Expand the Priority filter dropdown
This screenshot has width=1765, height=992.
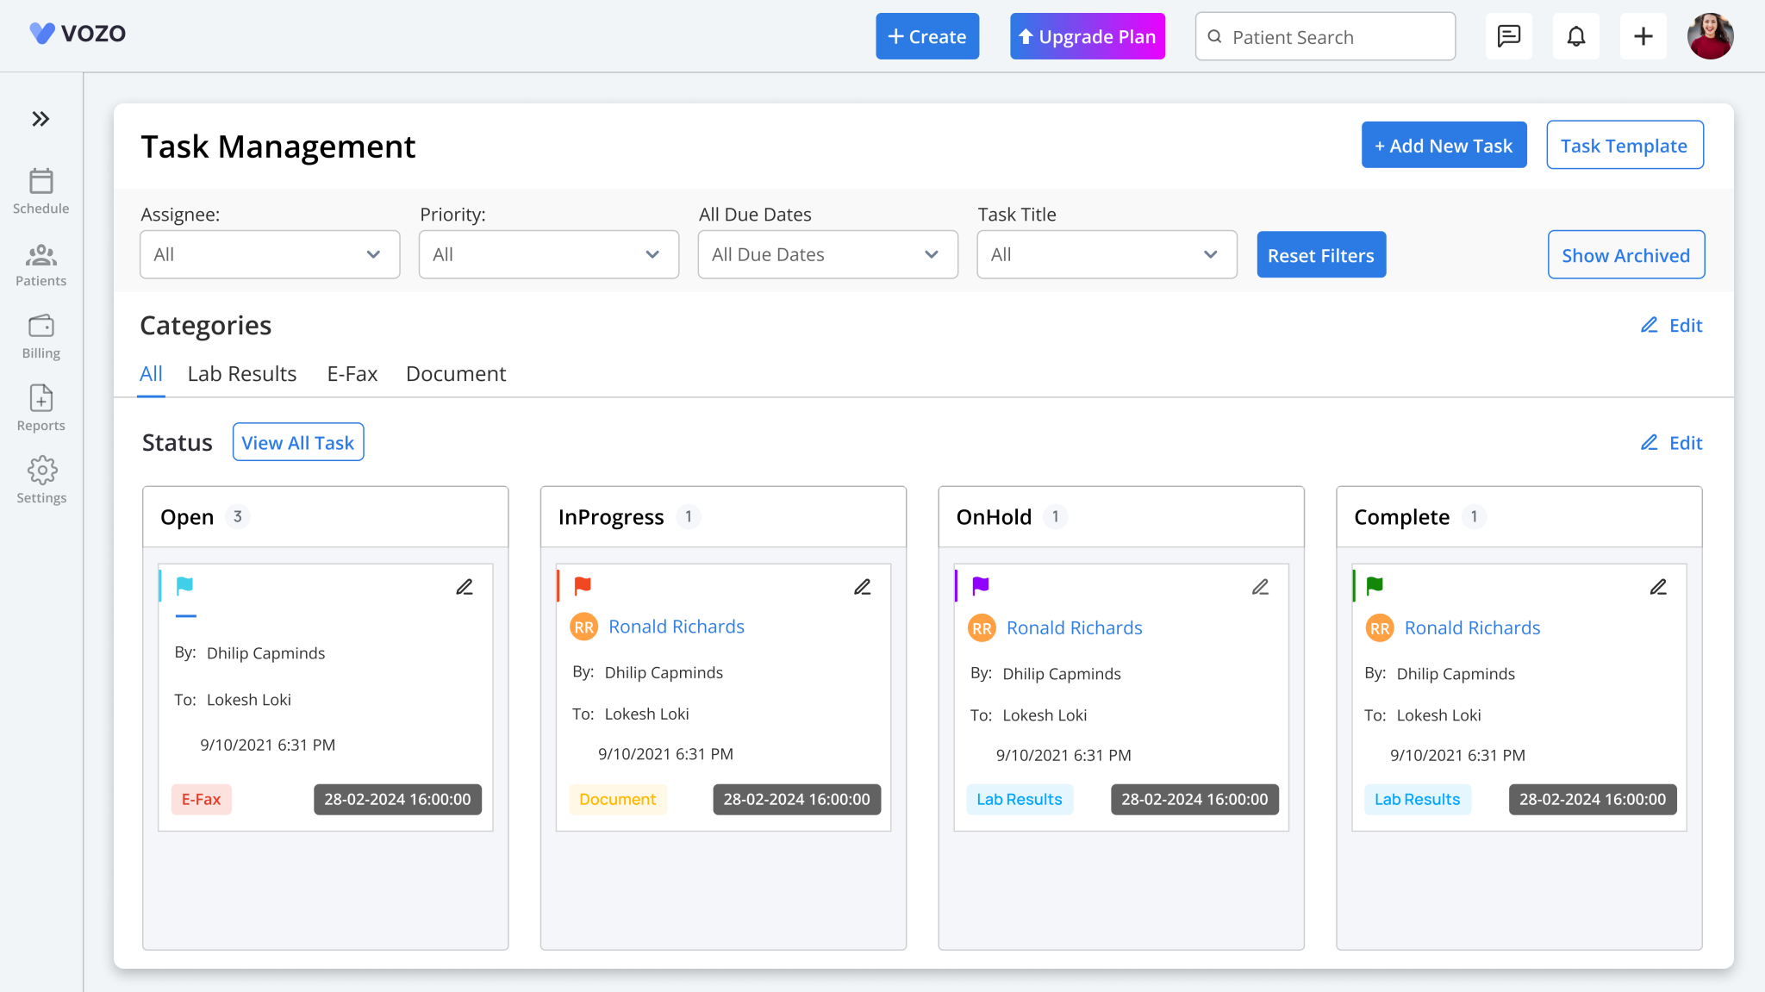548,254
